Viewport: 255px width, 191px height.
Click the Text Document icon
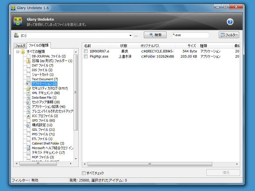click(x=28, y=79)
